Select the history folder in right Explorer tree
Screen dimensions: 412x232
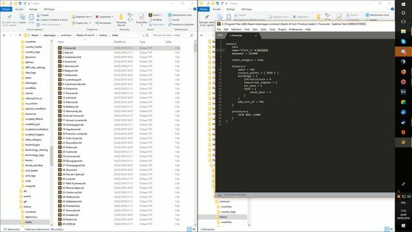(223, 217)
